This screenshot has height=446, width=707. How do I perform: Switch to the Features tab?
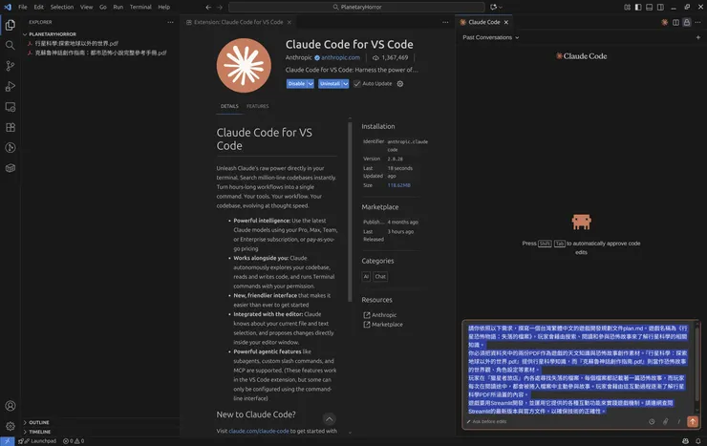point(257,106)
